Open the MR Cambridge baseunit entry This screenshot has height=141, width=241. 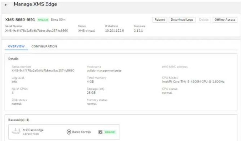click(64, 132)
